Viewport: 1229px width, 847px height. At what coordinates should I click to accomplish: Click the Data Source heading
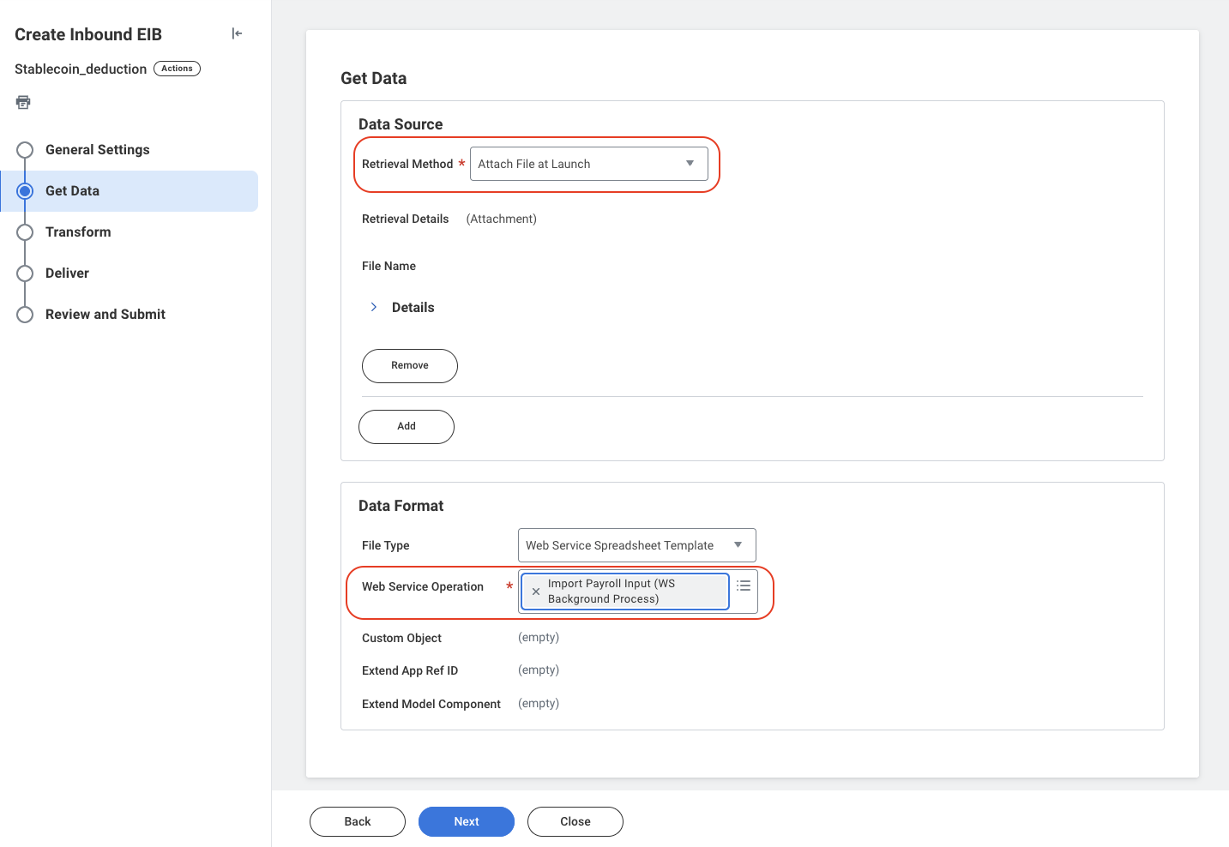pos(401,124)
